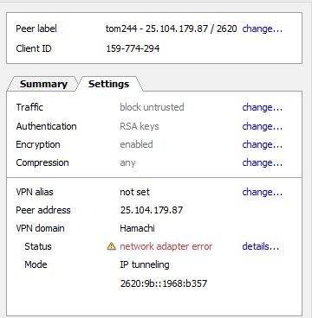This screenshot has height=318, width=312.
Task: Click the red network adapter error text
Action: pos(166,246)
